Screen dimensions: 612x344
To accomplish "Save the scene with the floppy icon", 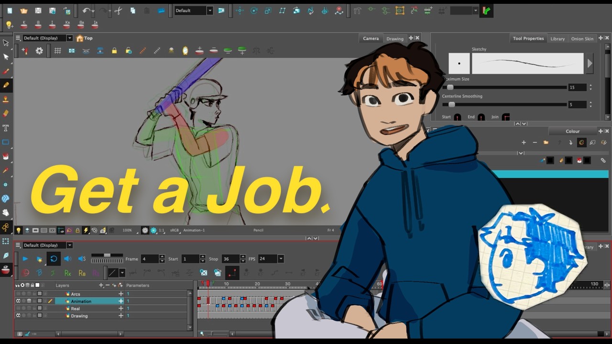I will pyautogui.click(x=38, y=11).
